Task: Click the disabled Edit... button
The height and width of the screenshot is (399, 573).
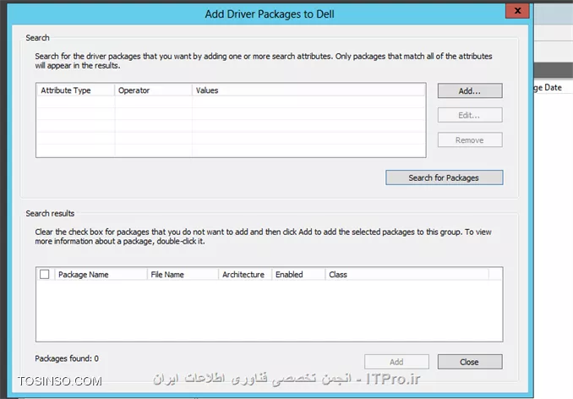Action: (470, 116)
